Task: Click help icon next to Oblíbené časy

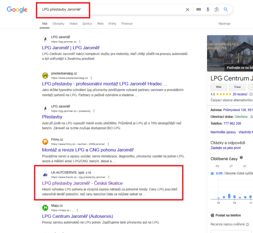Action: (241, 158)
